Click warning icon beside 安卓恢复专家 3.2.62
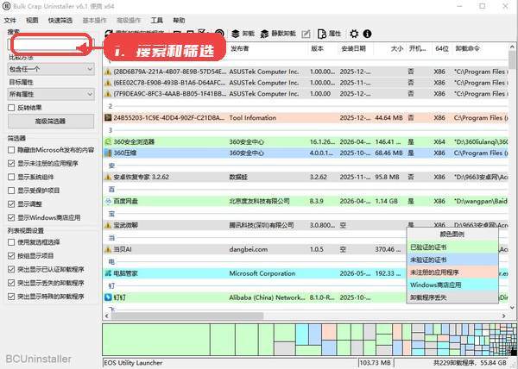 108,177
